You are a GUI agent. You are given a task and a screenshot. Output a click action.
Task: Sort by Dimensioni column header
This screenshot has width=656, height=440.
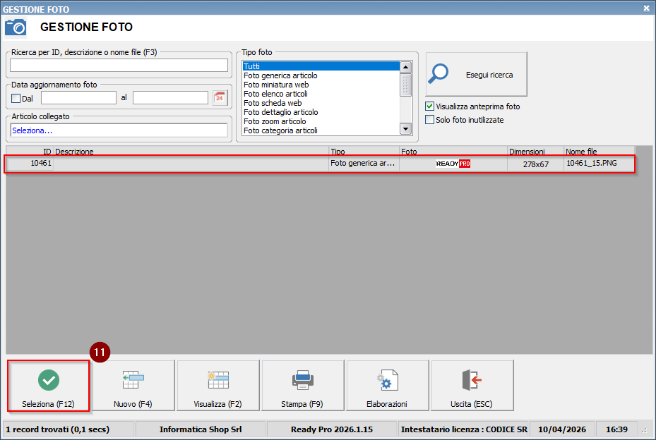(x=535, y=152)
